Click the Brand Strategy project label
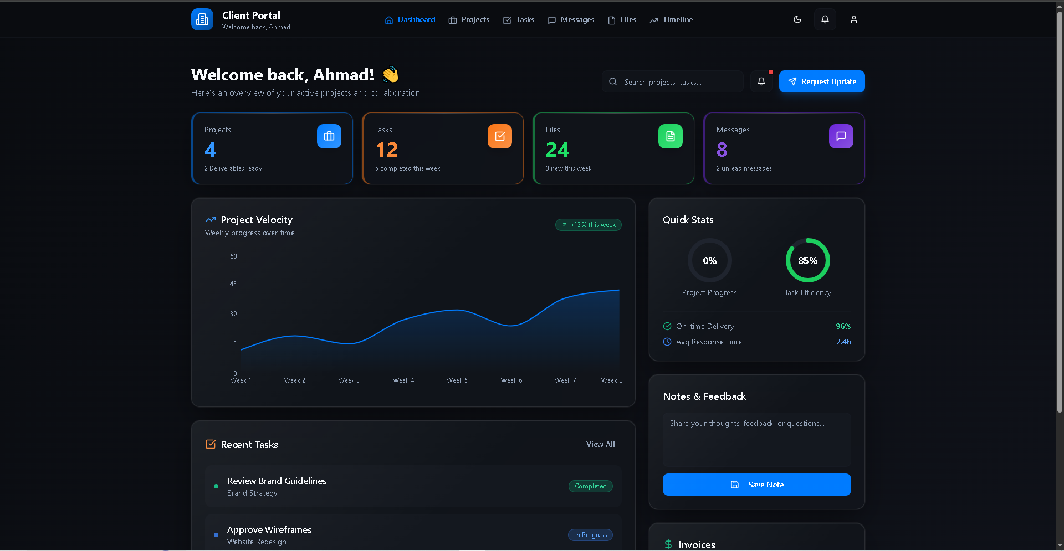Viewport: 1064px width, 551px height. 252,493
